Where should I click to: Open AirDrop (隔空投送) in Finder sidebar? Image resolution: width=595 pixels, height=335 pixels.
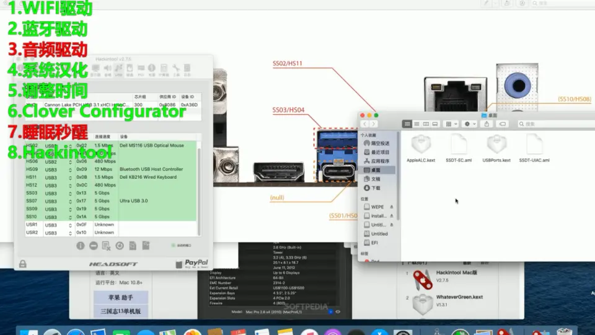(377, 143)
